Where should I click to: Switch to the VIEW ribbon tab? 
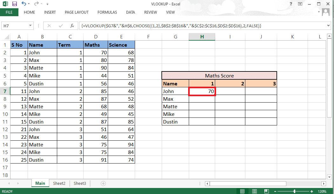click(170, 12)
